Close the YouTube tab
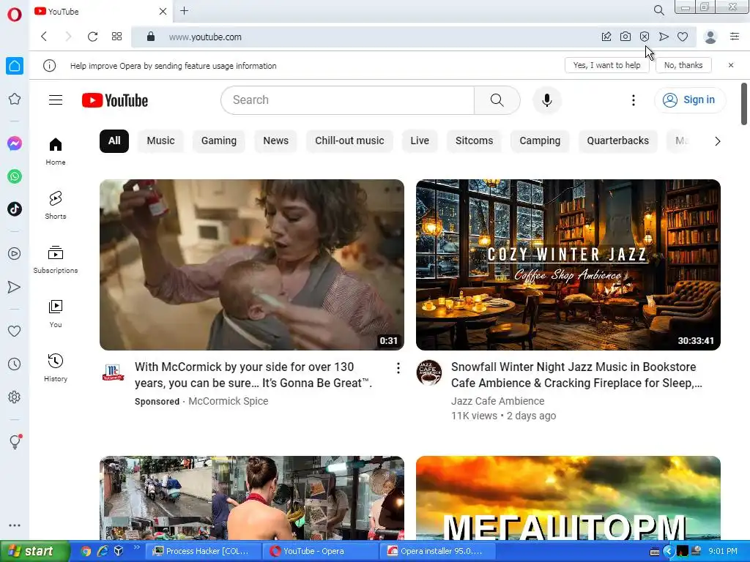Screen dimensions: 750x562 pyautogui.click(x=163, y=11)
